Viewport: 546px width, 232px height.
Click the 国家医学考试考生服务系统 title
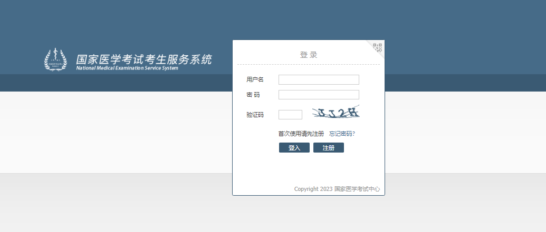pyautogui.click(x=143, y=59)
